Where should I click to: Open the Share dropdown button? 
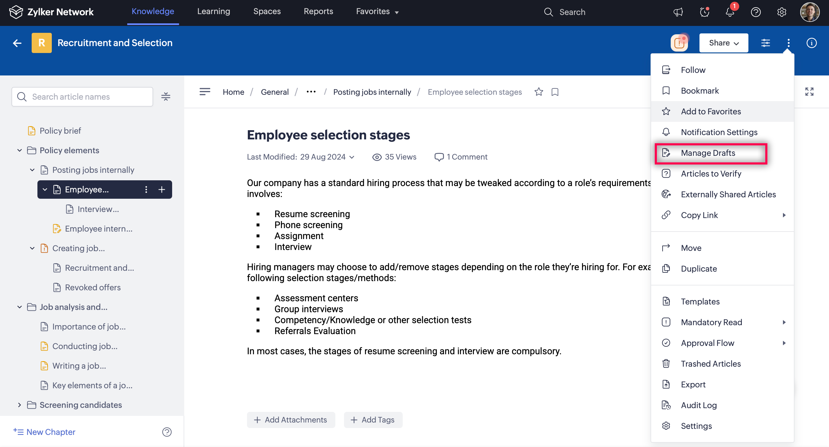[x=723, y=43]
